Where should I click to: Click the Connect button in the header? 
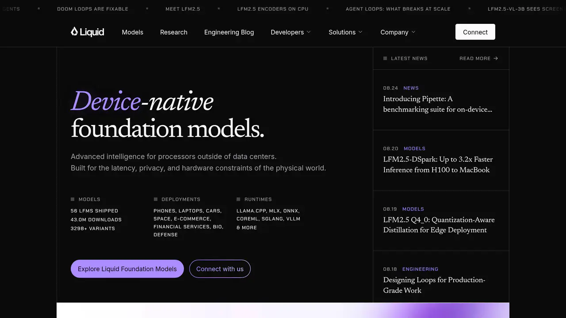(x=475, y=32)
